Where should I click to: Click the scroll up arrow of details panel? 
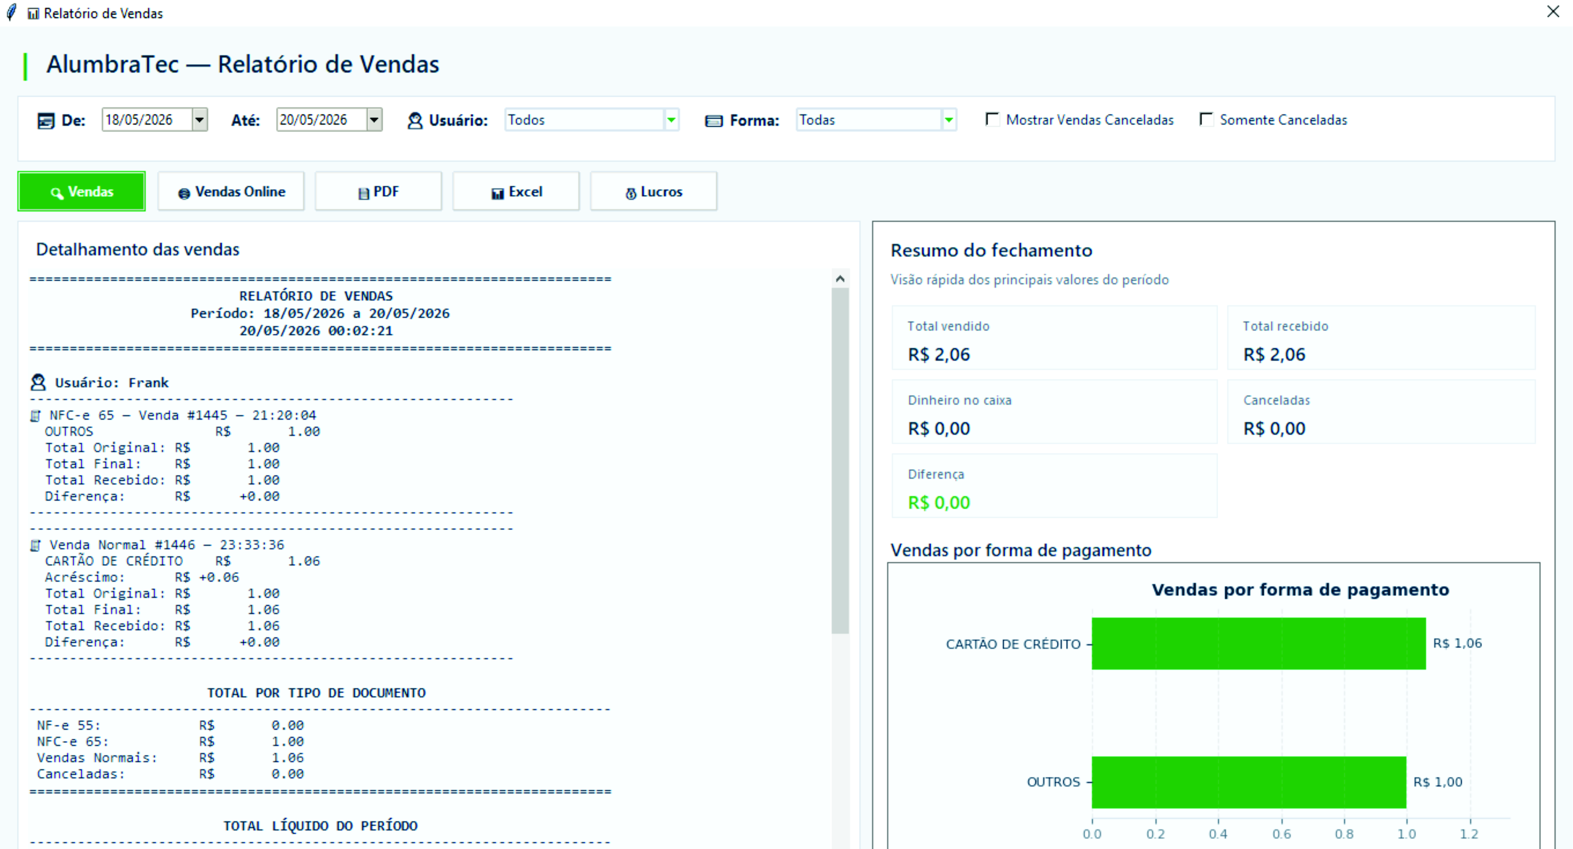[x=840, y=279]
